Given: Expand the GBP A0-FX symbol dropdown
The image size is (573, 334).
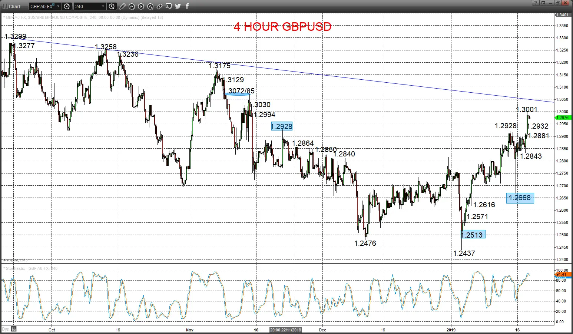Looking at the screenshot, I should (x=58, y=6).
